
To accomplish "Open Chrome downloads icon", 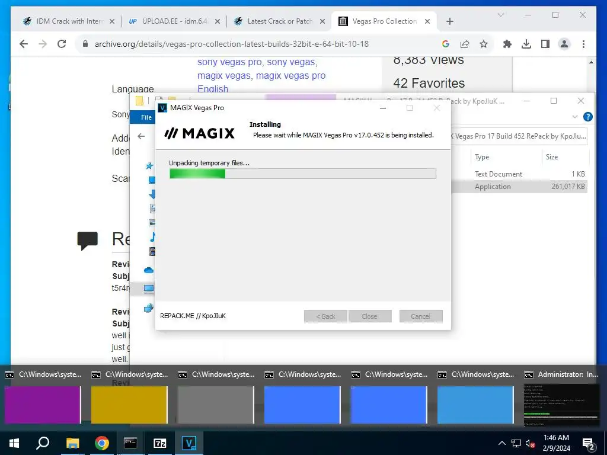I will (x=526, y=44).
